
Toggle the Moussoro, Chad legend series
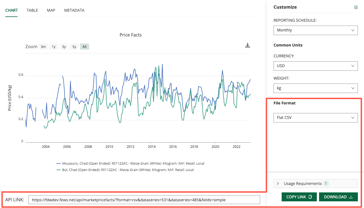130,163
